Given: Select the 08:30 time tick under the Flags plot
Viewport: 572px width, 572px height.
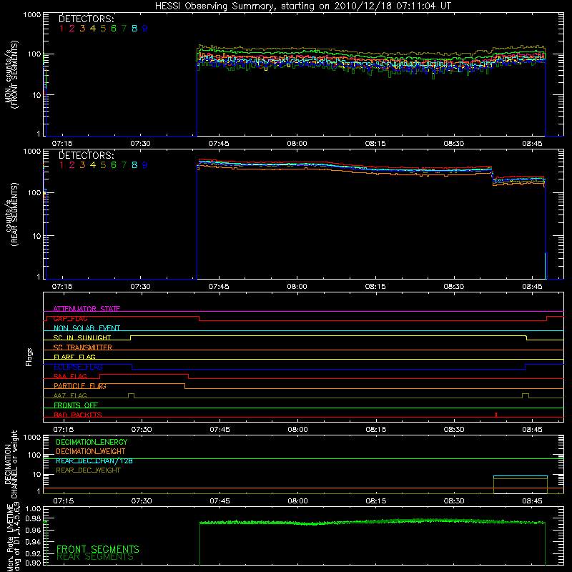Looking at the screenshot, I should 454,430.
